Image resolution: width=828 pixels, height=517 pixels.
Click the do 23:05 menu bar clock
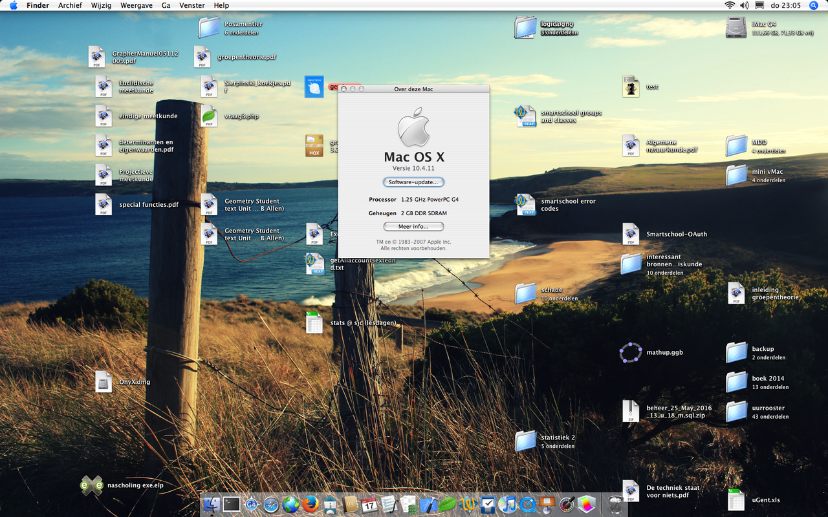(786, 5)
